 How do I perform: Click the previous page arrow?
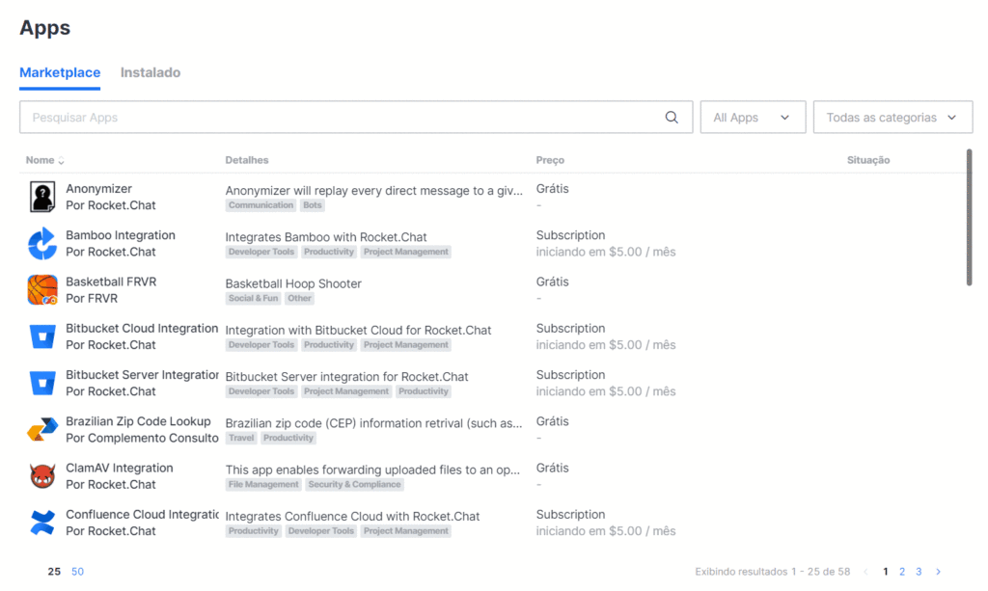(865, 572)
